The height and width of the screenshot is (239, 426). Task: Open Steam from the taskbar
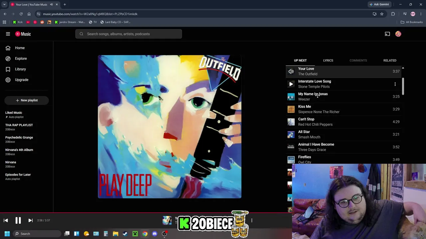tap(125, 234)
